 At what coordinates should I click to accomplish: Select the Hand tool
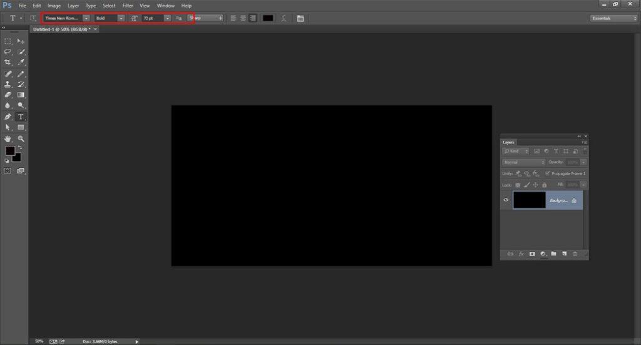tap(8, 139)
